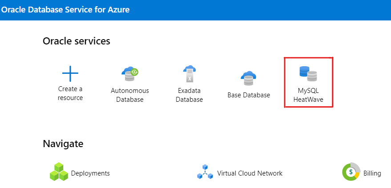Go to Virtual Cloud Network
The height and width of the screenshot is (188, 391).
coord(250,173)
